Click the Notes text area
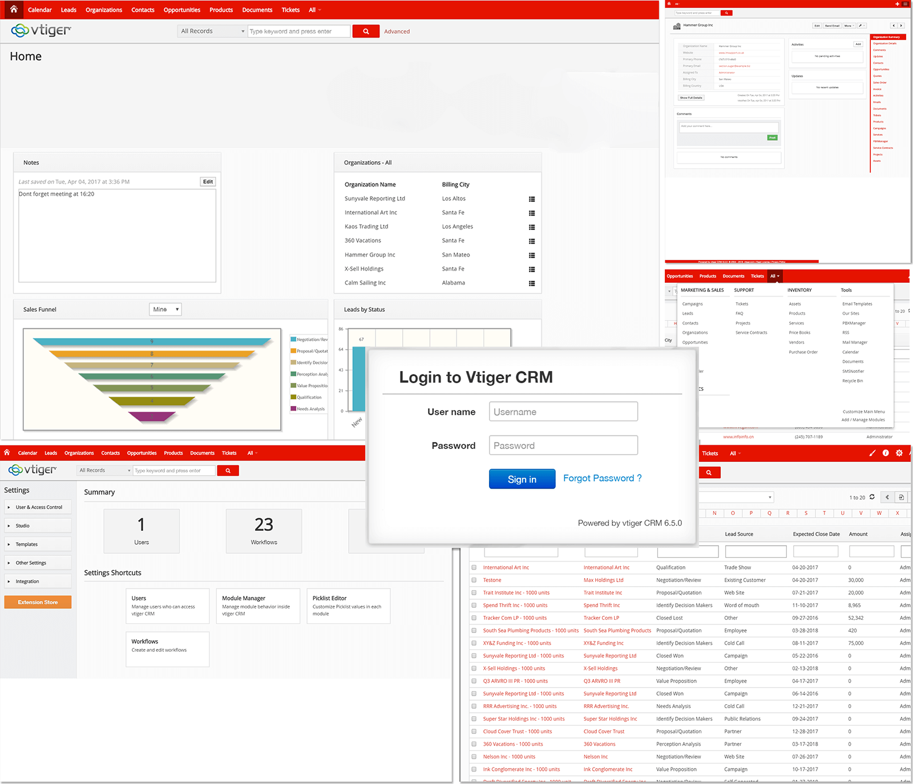This screenshot has height=784, width=913. 117,235
